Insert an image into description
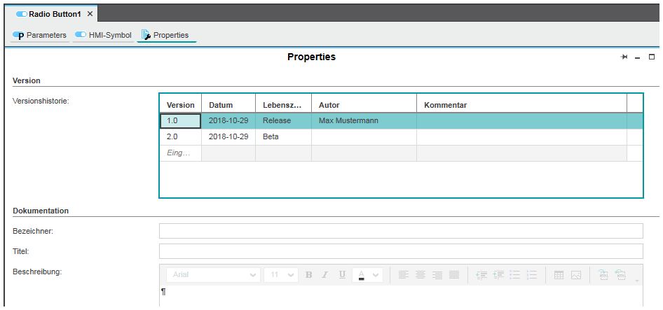The image size is (663, 310). (576, 275)
